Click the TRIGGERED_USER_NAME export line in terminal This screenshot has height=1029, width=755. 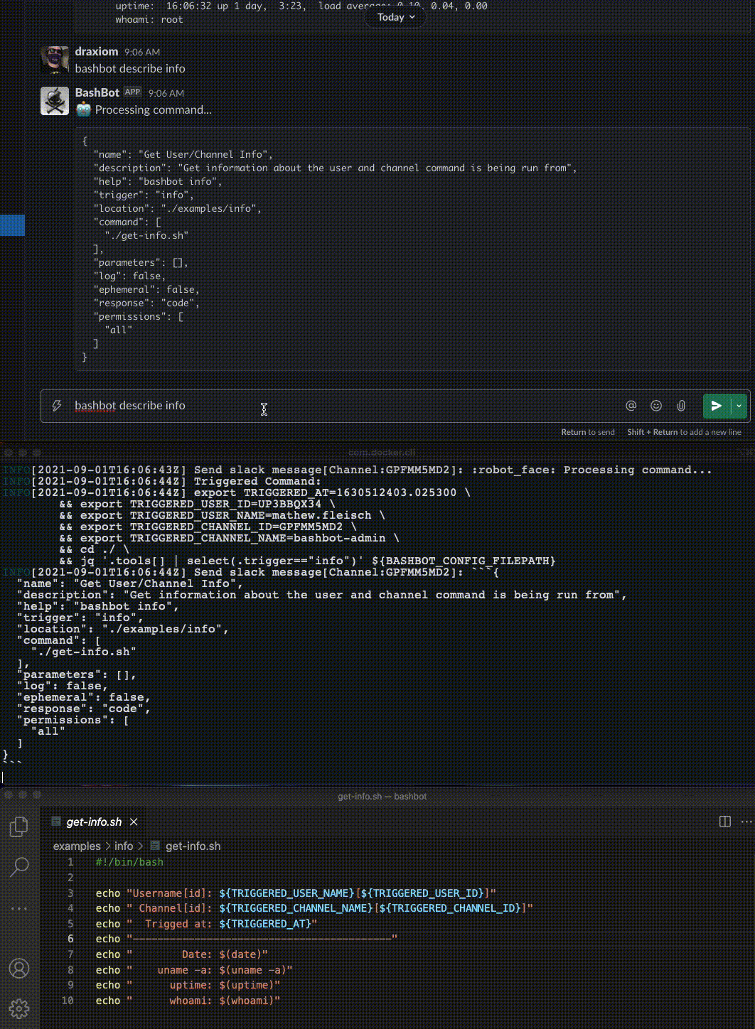[x=223, y=515]
